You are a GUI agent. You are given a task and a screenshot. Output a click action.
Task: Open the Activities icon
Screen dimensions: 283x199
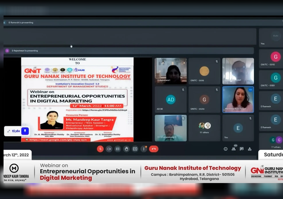pos(249,149)
